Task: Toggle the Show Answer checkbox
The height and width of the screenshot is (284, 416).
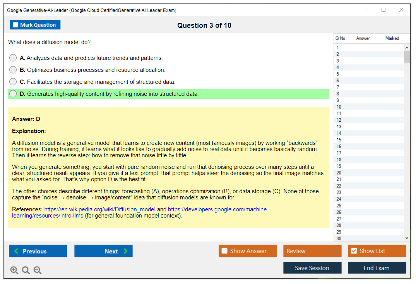Action: click(x=224, y=251)
